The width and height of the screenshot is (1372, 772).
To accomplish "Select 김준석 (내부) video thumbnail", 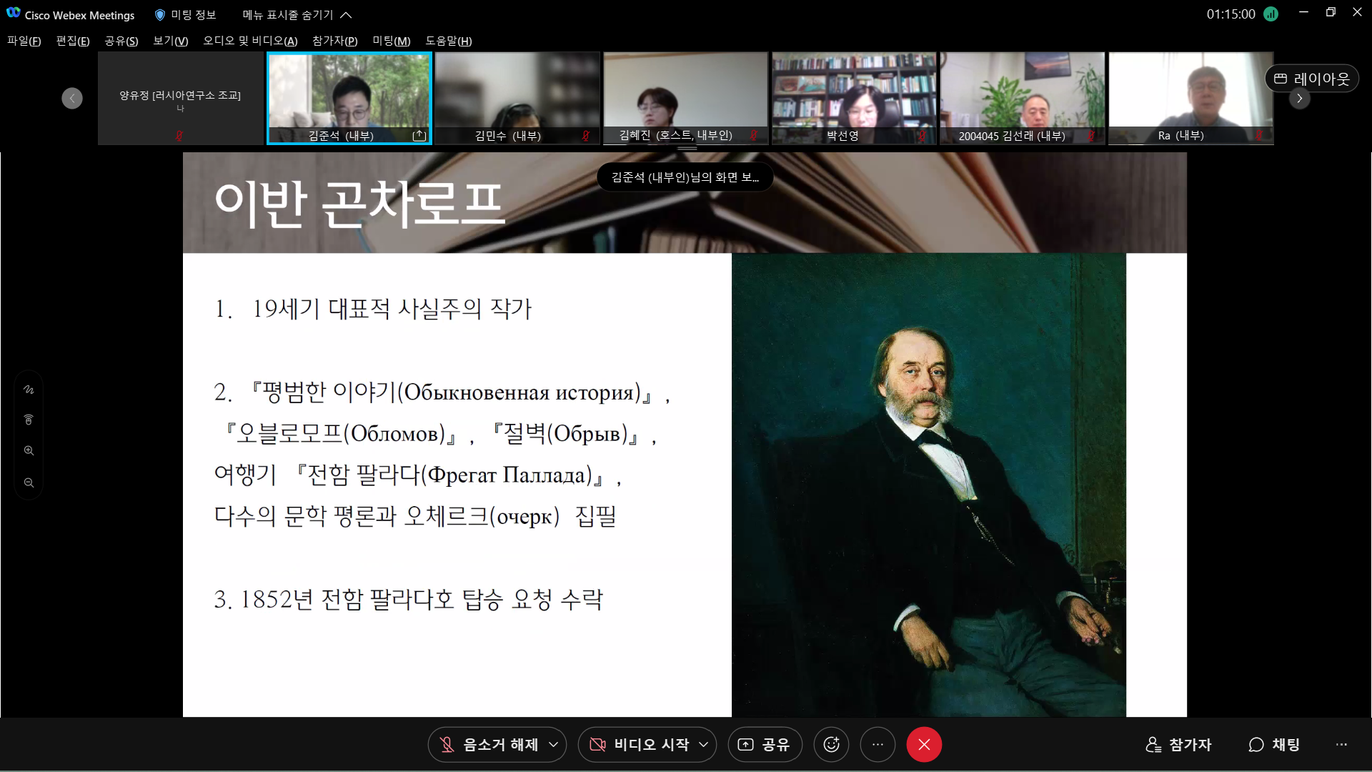I will pos(349,98).
